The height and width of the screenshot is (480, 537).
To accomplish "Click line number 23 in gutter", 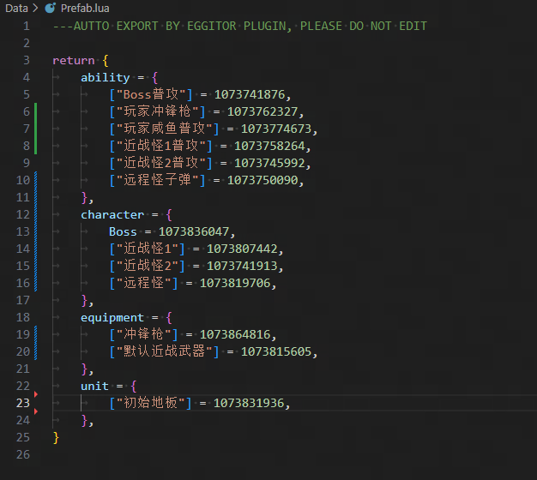I will (23, 403).
